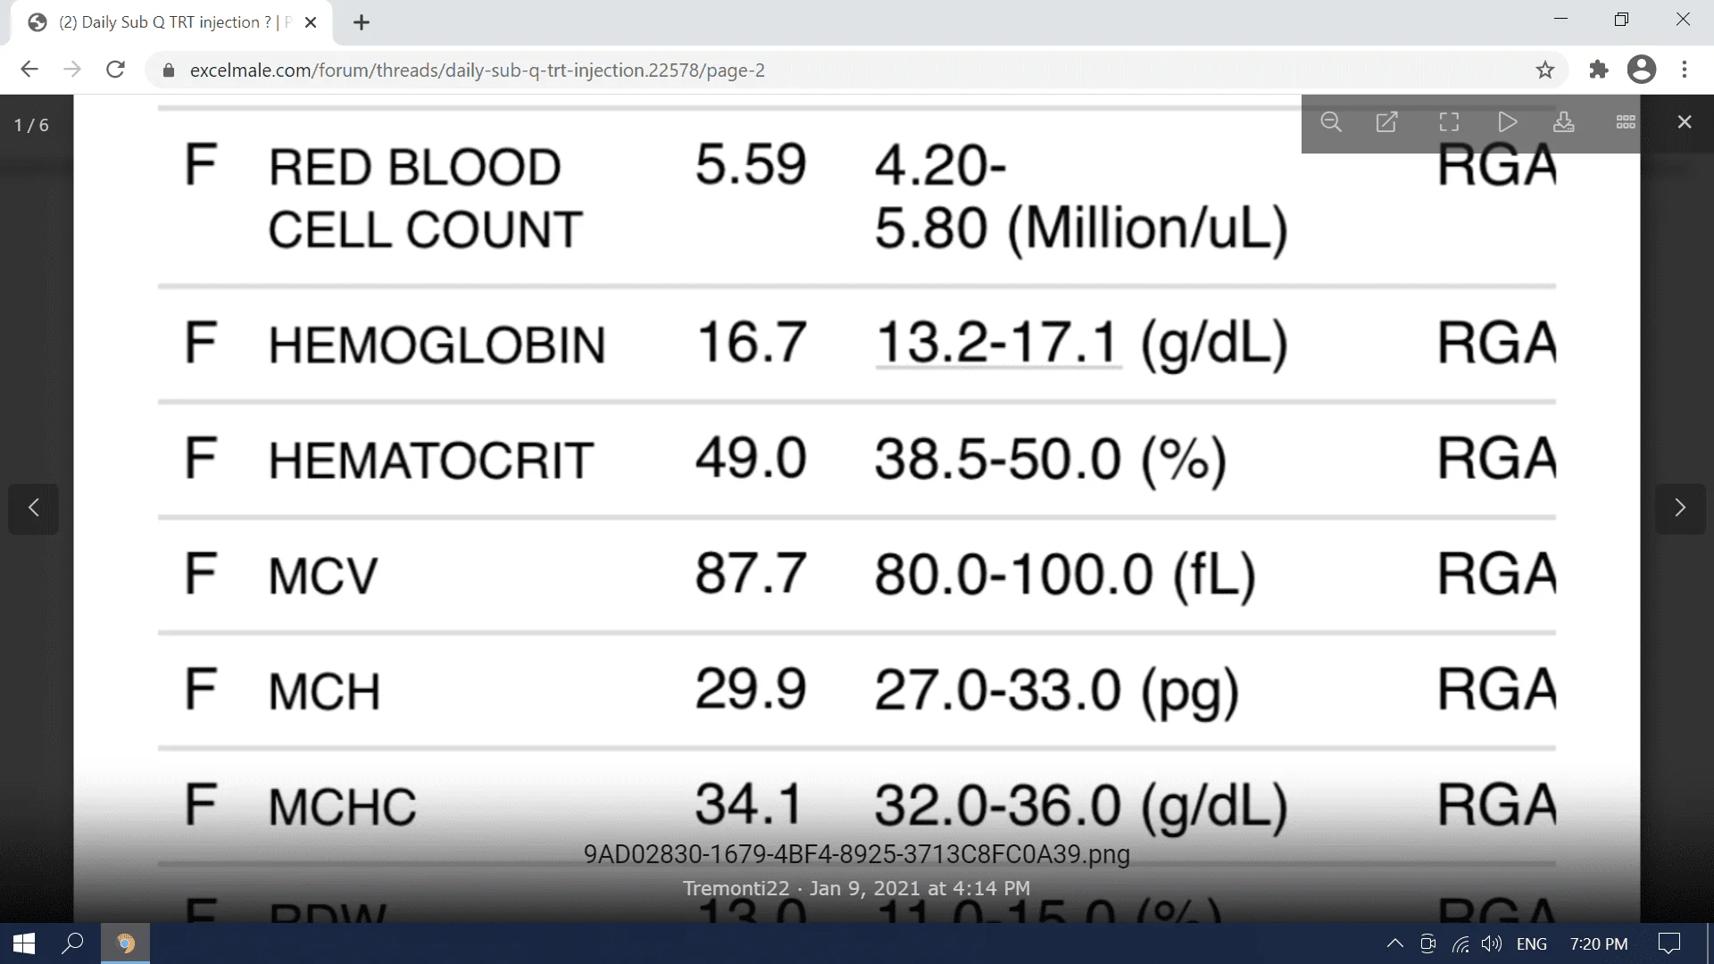Reload the excelmale page
The height and width of the screenshot is (964, 1714).
[x=115, y=70]
